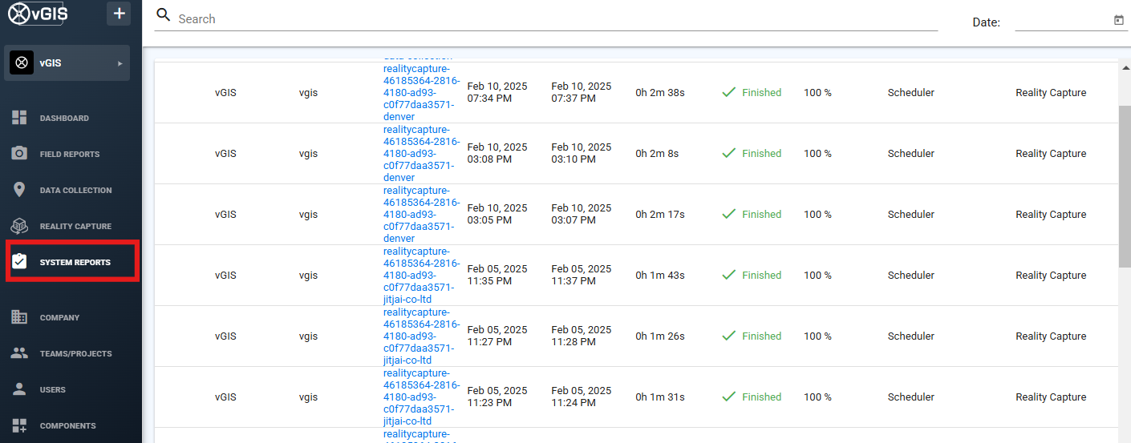The width and height of the screenshot is (1131, 443).
Task: Click Finished checkmark in 0h 2m 38s row
Action: 728,92
